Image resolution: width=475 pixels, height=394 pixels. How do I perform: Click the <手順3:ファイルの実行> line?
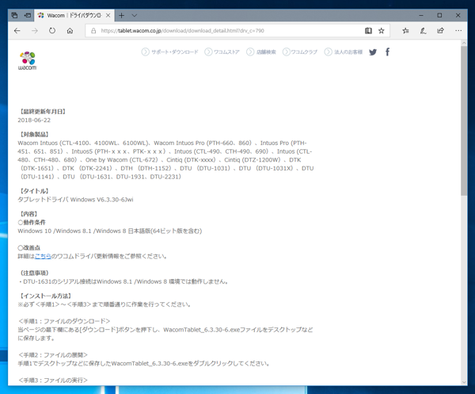tap(53, 380)
